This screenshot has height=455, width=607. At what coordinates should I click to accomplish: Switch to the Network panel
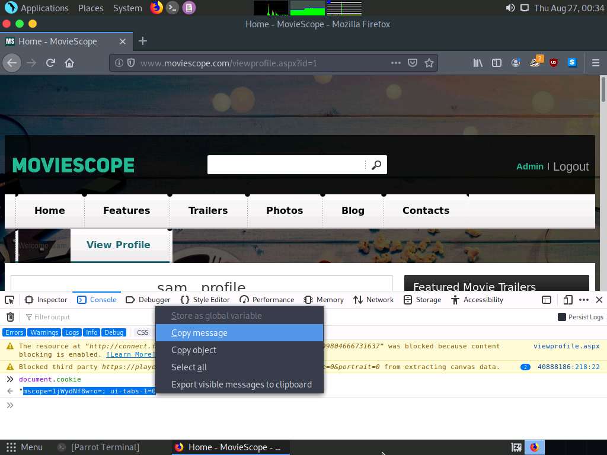pyautogui.click(x=373, y=300)
